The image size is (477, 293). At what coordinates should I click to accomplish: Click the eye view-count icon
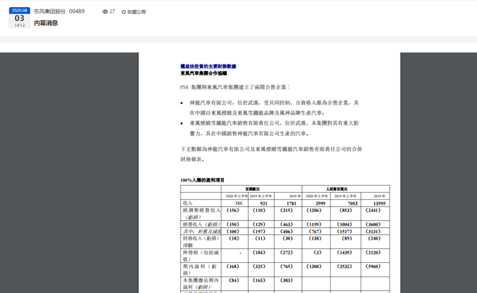point(105,11)
